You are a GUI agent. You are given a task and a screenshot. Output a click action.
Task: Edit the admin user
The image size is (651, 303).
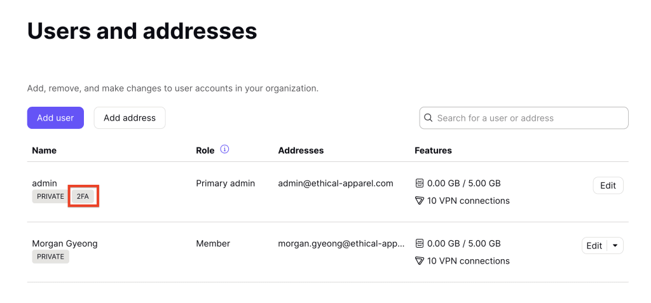click(608, 185)
